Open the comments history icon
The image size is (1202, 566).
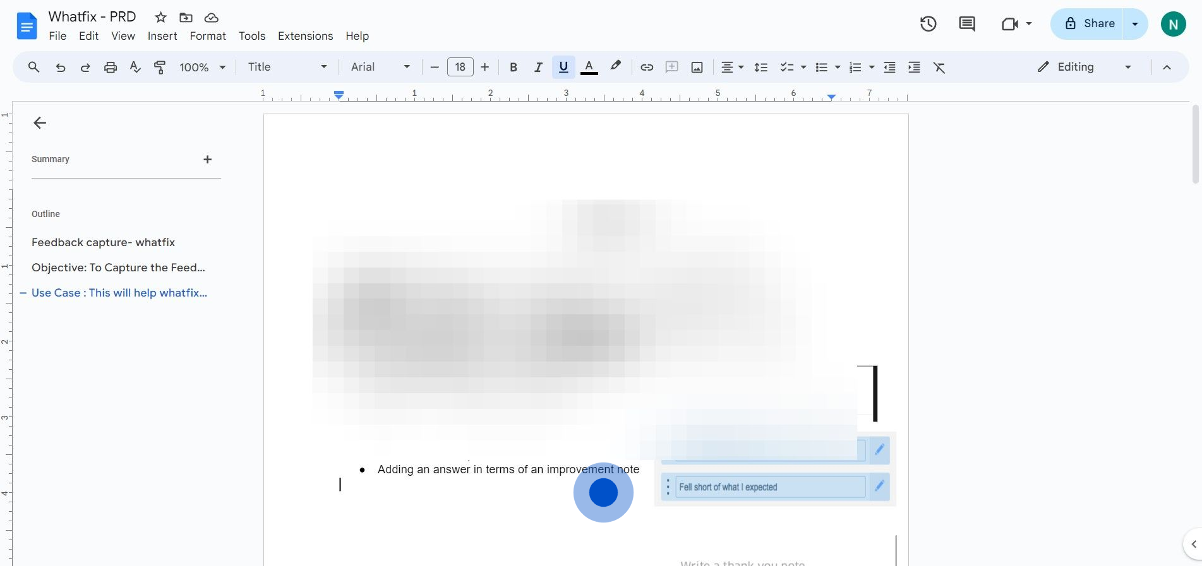(x=967, y=24)
